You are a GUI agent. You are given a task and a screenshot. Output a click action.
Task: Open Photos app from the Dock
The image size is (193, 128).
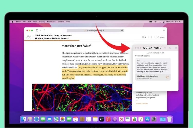tap(63, 119)
